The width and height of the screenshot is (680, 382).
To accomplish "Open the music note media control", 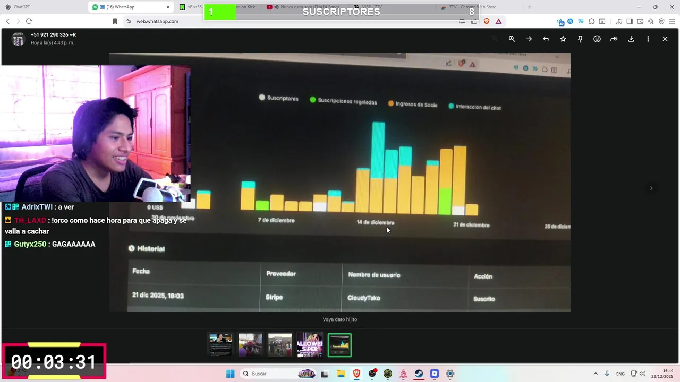I will coord(619,21).
